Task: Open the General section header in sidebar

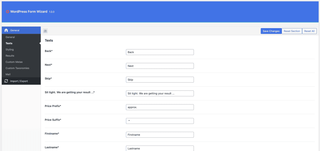Action: (x=21, y=30)
